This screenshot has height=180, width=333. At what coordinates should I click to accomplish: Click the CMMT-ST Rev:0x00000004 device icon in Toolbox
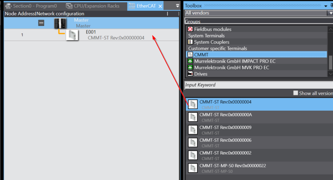click(x=193, y=104)
